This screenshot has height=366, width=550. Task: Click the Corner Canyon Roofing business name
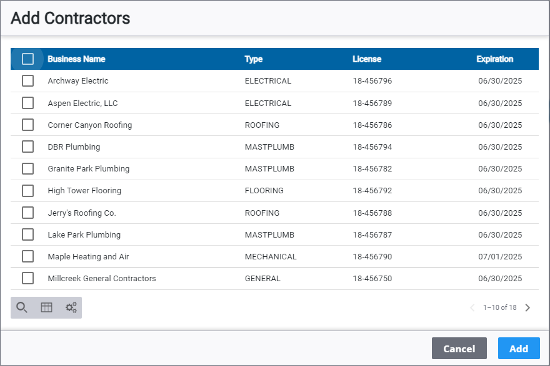pyautogui.click(x=90, y=125)
